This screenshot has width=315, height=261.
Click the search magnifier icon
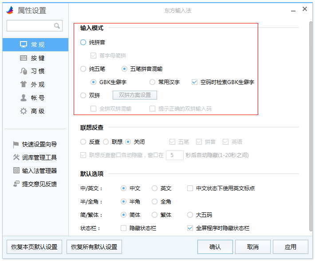tap(57, 26)
